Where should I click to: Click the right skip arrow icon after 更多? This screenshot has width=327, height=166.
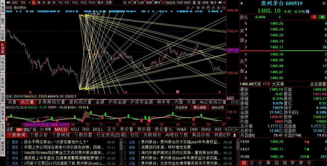pos(220,3)
